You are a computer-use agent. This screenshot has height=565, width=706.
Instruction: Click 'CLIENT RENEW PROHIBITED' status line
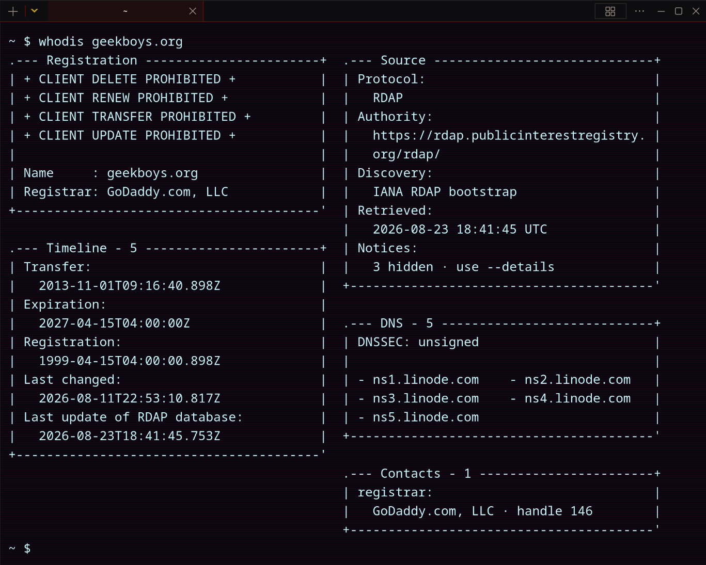click(x=126, y=98)
